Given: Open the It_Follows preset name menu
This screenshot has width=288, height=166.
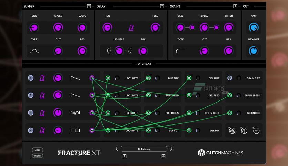Looking at the screenshot, I should pos(144,149).
